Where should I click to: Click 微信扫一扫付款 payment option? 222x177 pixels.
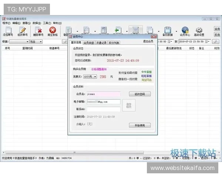[x=128, y=79]
